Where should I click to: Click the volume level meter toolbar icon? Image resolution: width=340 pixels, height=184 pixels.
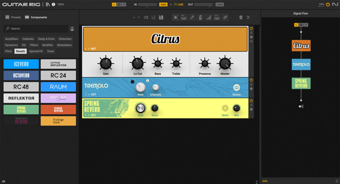coord(209,17)
